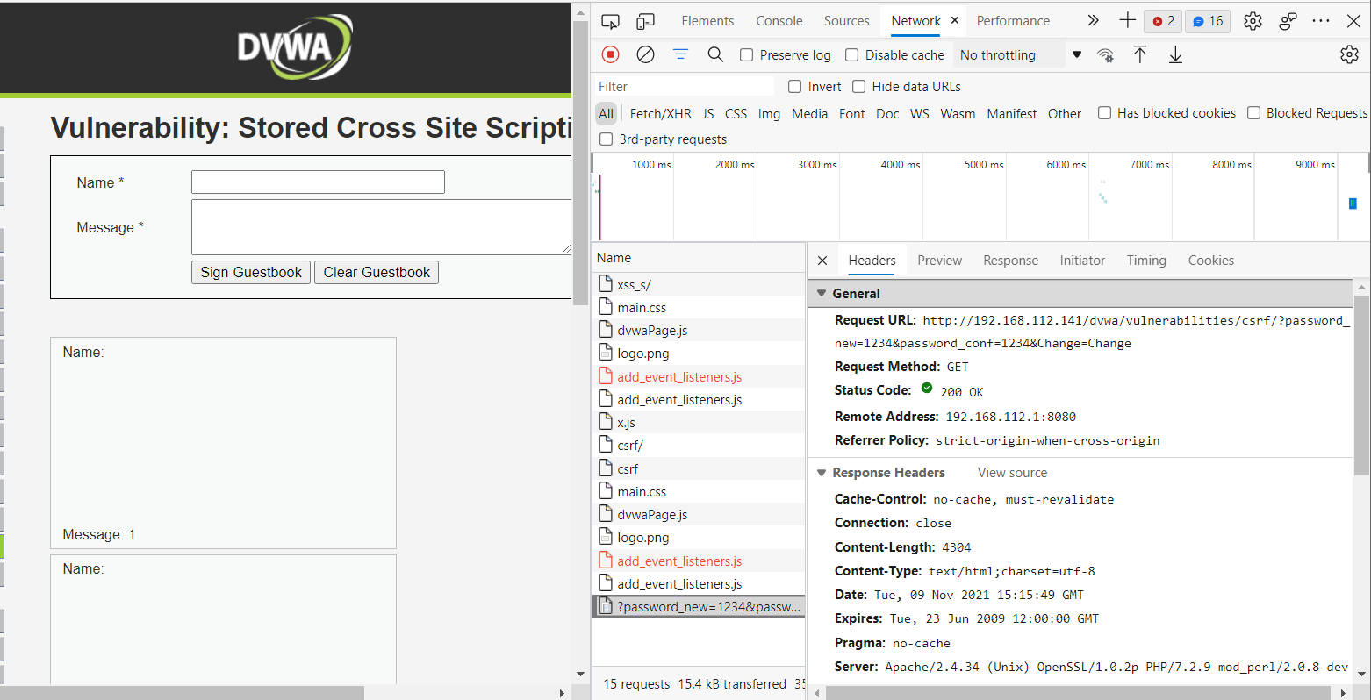Check the Invert filter box
Viewport: 1371px width, 700px height.
click(x=794, y=87)
